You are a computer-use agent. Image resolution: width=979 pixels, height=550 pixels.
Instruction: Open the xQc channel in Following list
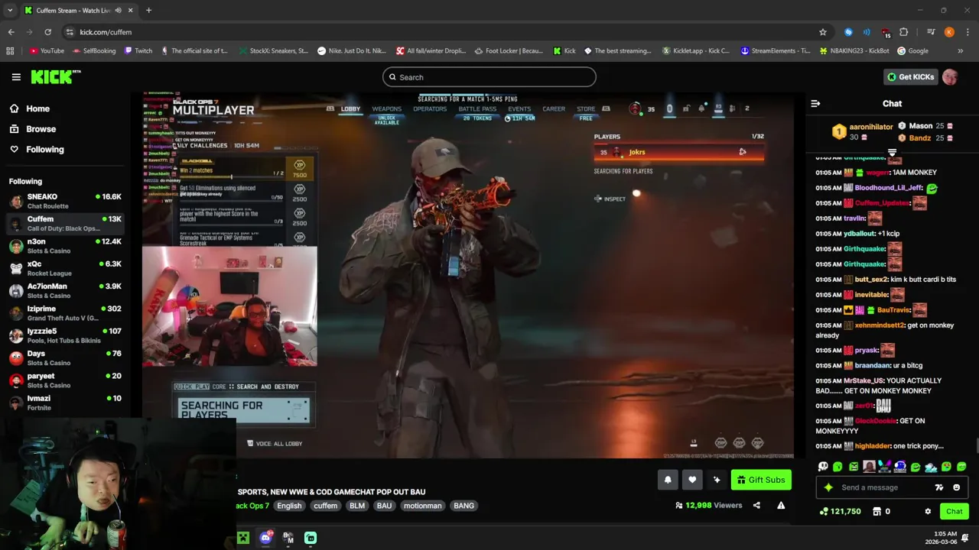click(65, 268)
